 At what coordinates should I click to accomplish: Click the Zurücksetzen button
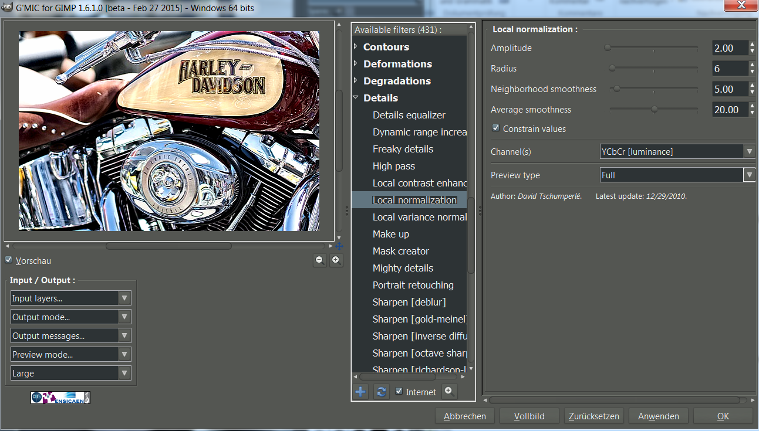click(593, 416)
